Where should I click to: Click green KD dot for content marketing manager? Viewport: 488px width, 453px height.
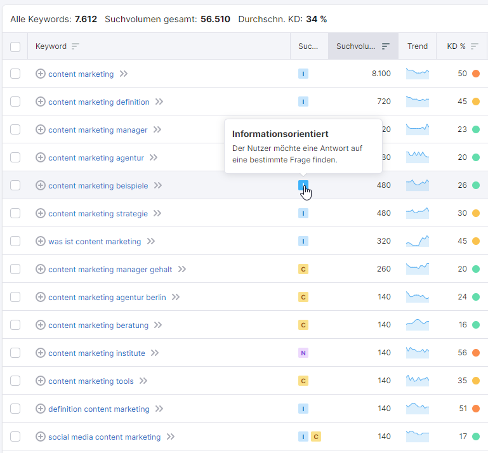476,129
